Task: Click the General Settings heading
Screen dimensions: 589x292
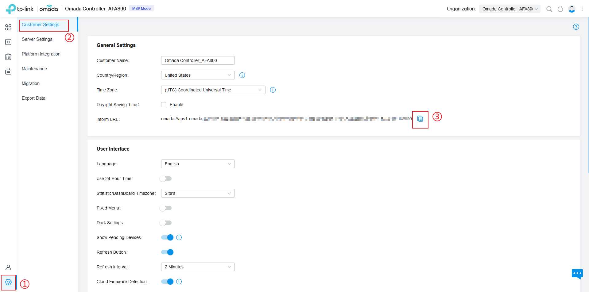Action: (x=116, y=45)
